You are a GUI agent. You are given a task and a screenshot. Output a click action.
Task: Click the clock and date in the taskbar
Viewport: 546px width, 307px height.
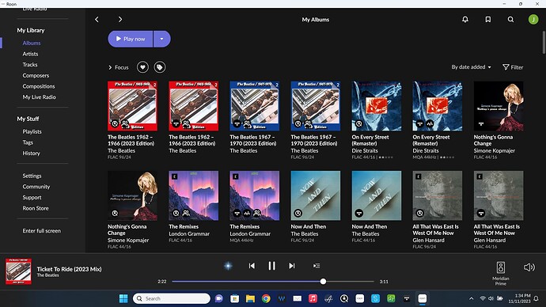[520, 298]
